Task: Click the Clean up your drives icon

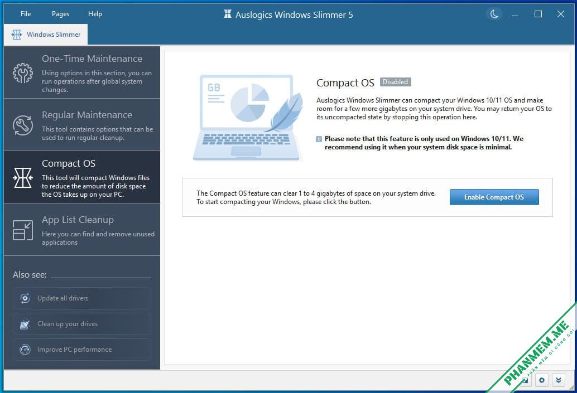Action: coord(25,324)
